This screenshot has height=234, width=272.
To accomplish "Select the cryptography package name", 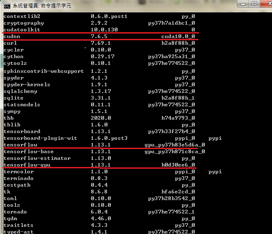I will (24, 23).
